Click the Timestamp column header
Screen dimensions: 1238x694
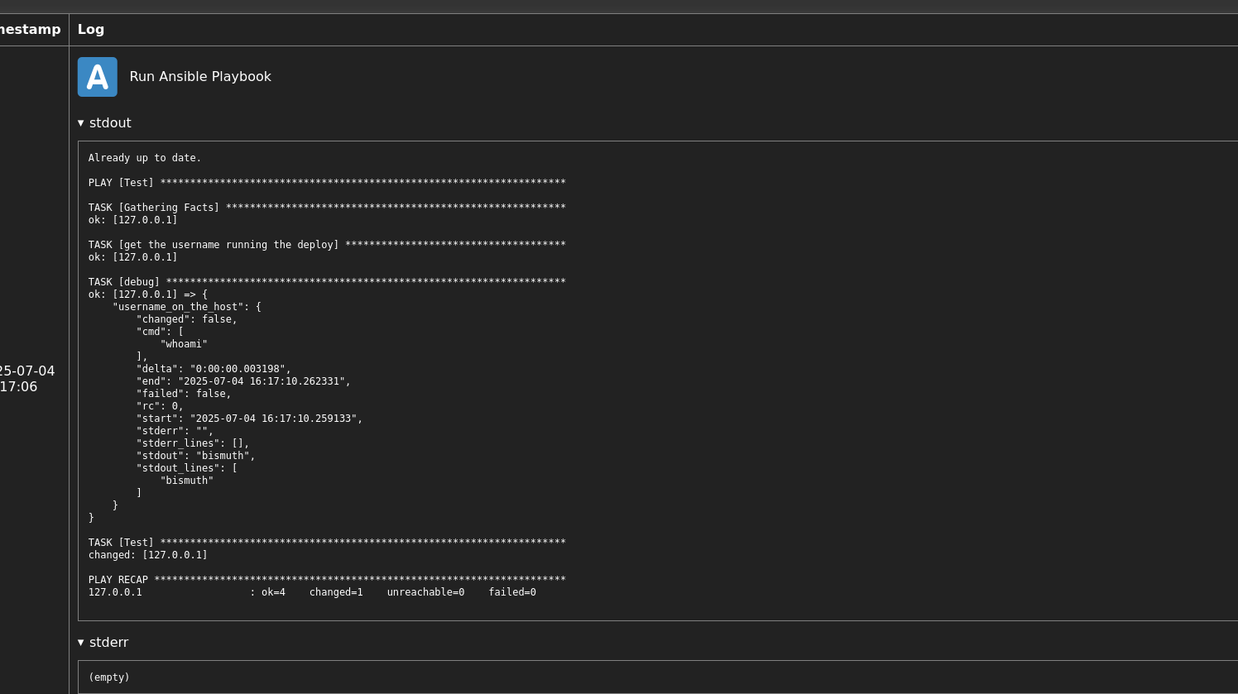(x=31, y=30)
